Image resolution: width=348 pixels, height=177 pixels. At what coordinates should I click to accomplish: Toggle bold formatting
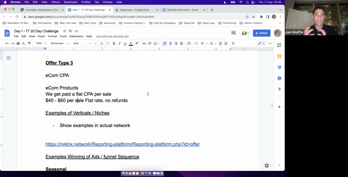[x=114, y=43]
